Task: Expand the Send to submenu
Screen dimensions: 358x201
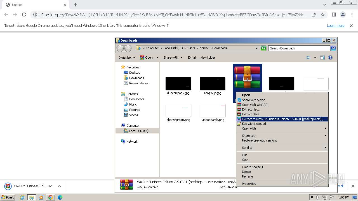Action: [x=282, y=148]
